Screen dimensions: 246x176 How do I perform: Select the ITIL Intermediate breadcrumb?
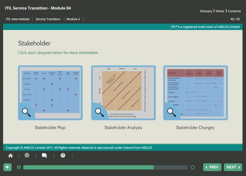[17, 19]
